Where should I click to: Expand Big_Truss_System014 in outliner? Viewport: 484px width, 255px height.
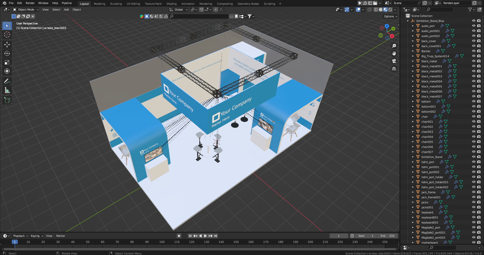coord(413,56)
